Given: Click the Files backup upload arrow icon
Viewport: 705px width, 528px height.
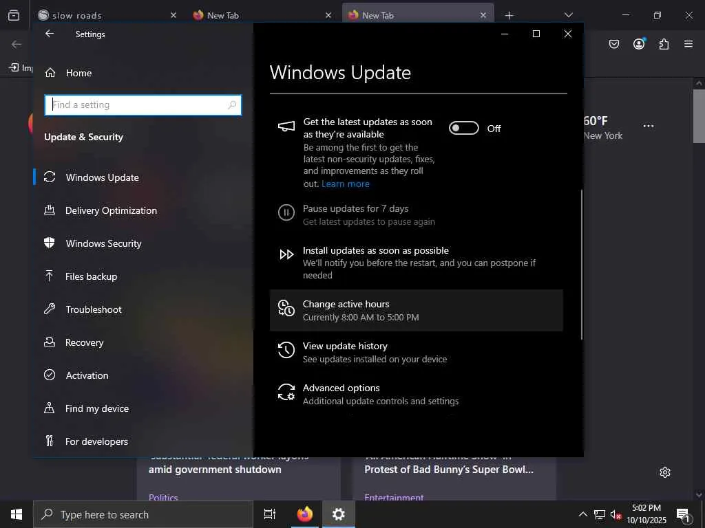Looking at the screenshot, I should tap(50, 276).
